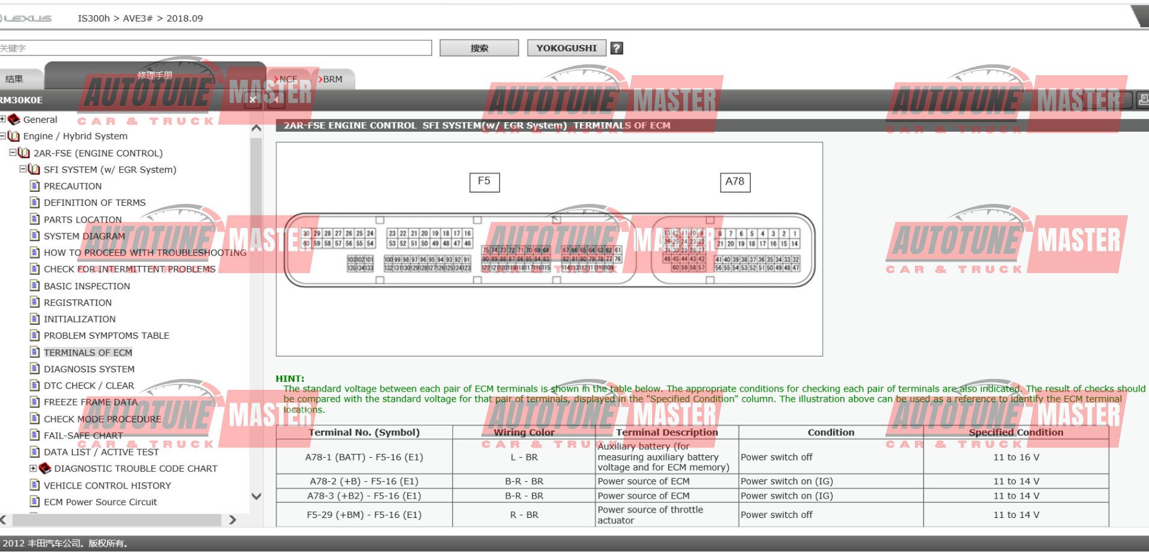Open HOW TO PROCEED WITH TROUBLESHOOTING
The image size is (1149, 554).
(x=145, y=253)
